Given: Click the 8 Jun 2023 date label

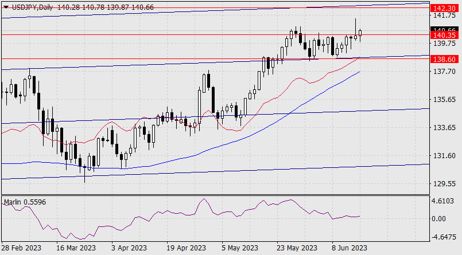Looking at the screenshot, I should [350, 248].
